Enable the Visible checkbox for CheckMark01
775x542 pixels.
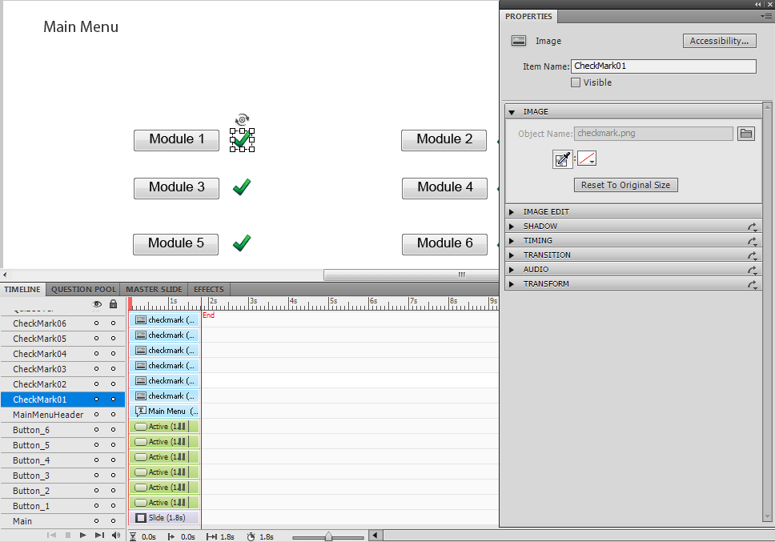[x=575, y=82]
